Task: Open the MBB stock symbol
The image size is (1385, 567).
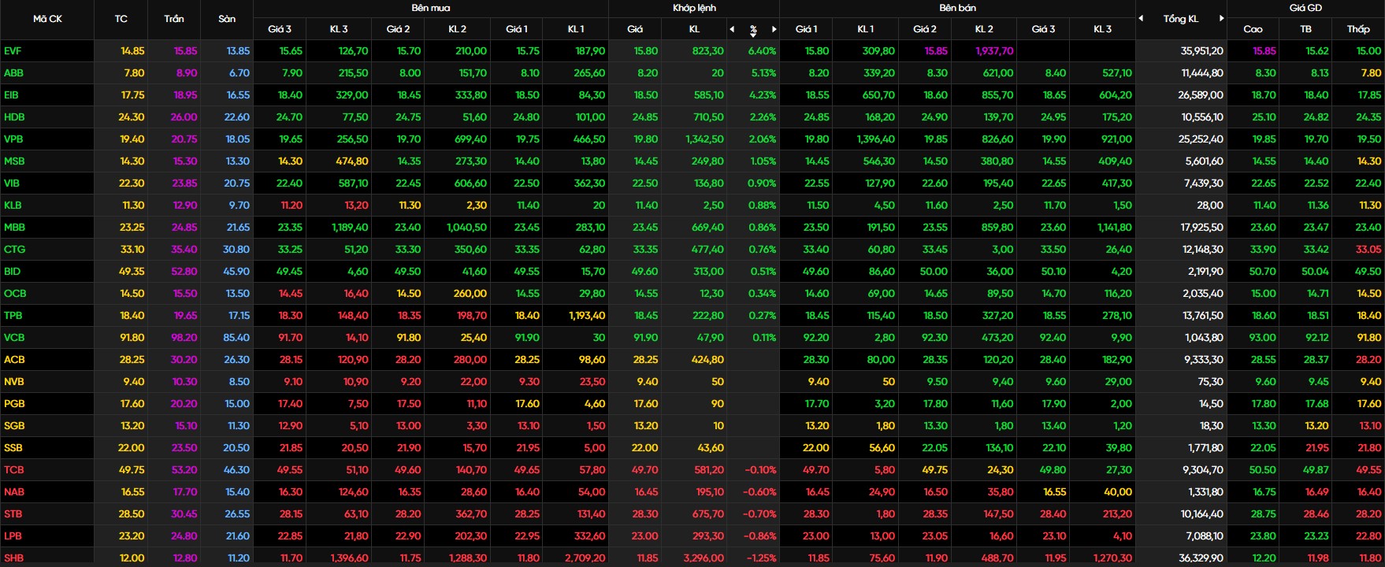Action: (x=14, y=227)
